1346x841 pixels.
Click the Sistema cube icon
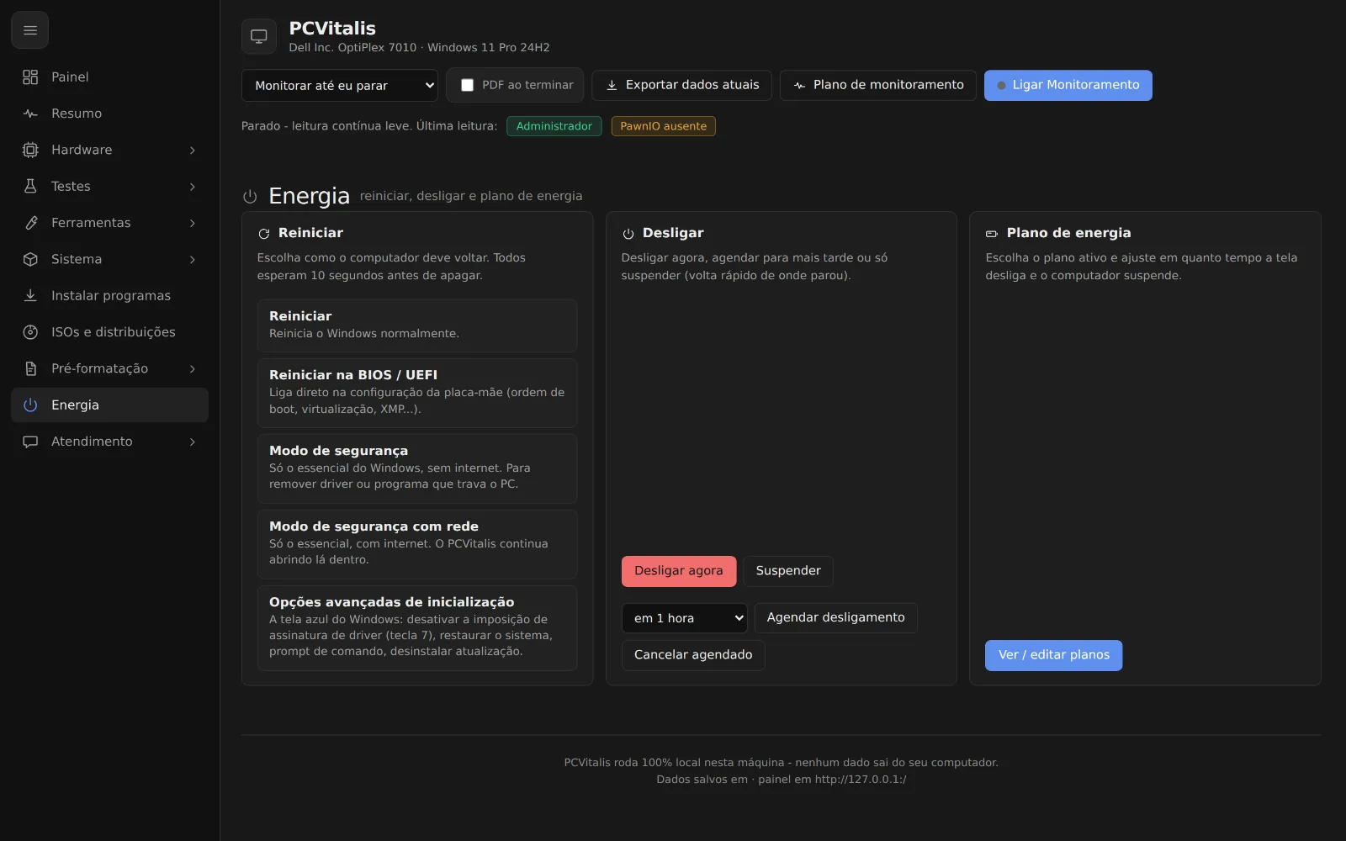click(x=30, y=259)
